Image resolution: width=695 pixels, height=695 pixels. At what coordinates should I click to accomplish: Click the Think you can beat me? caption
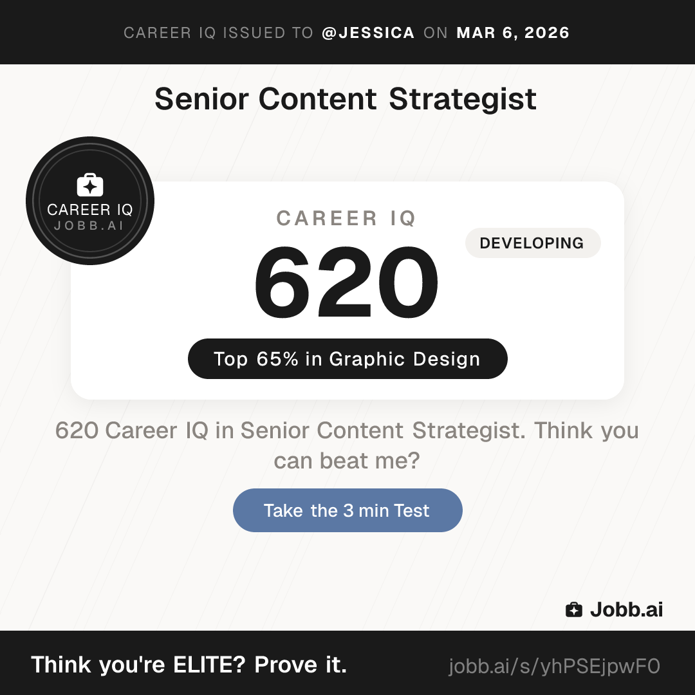click(347, 460)
